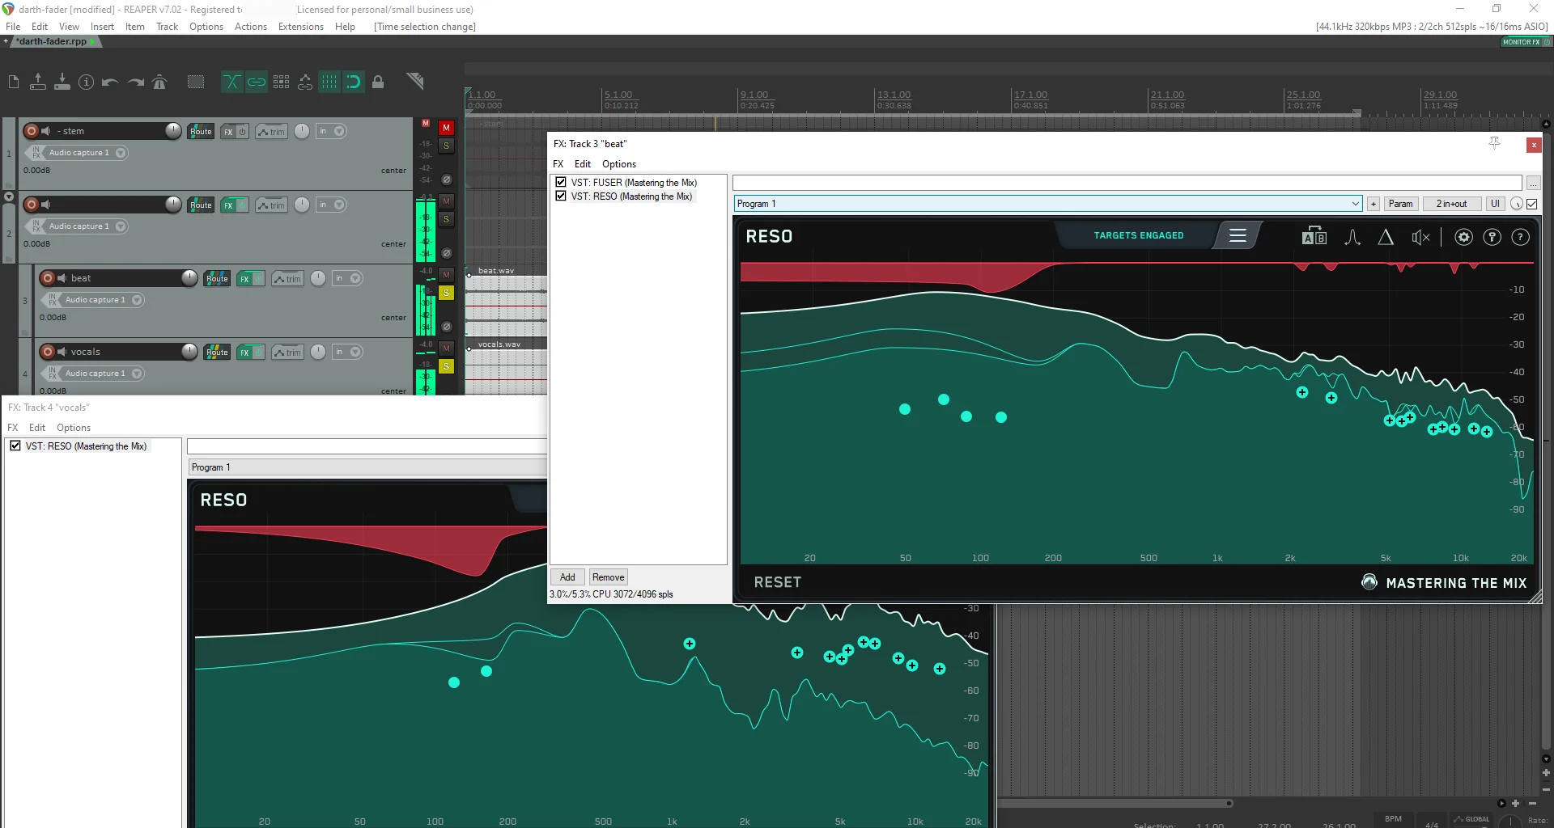This screenshot has height=828, width=1554.
Task: Adjust the beat track volume knob
Action: (x=189, y=278)
